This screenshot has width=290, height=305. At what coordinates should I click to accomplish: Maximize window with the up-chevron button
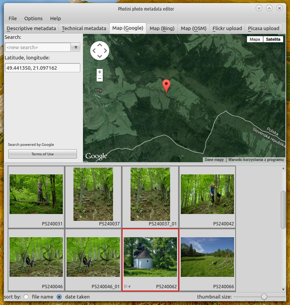pos(269,8)
